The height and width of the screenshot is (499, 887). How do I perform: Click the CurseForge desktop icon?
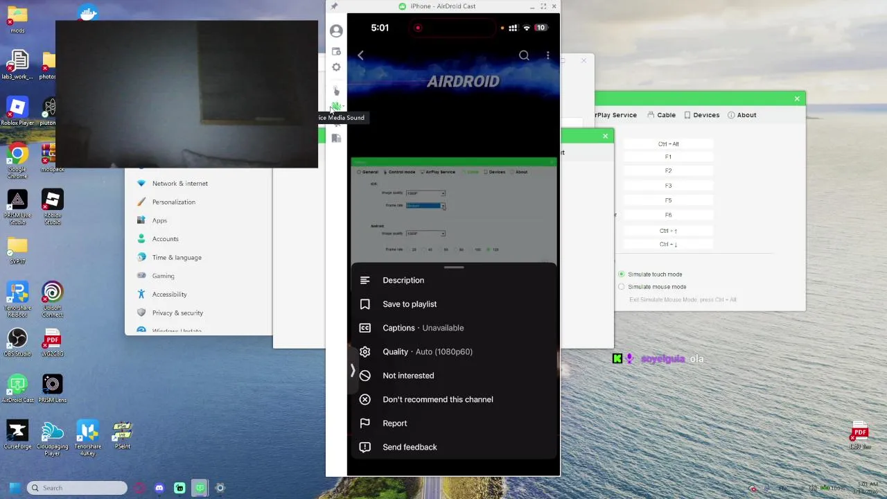pos(17,435)
